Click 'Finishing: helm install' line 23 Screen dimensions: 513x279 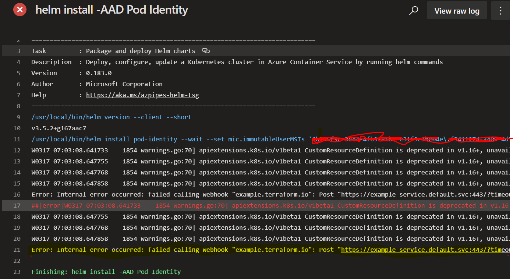tap(106, 272)
